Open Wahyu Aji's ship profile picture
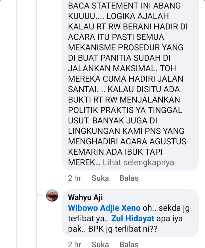205x248 pixels. 52,196
